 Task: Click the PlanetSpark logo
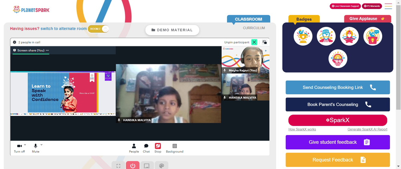[31, 10]
